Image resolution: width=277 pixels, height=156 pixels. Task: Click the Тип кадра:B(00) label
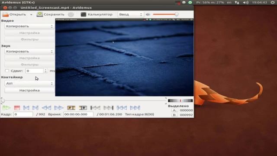coord(139,114)
